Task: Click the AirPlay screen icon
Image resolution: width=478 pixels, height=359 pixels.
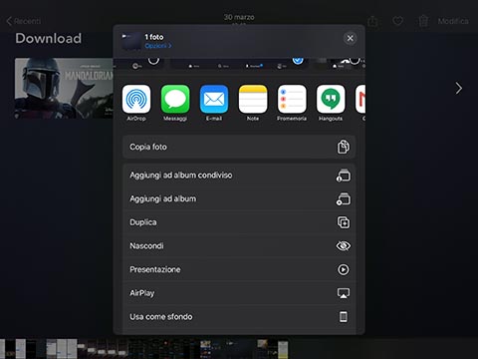Action: [x=344, y=293]
